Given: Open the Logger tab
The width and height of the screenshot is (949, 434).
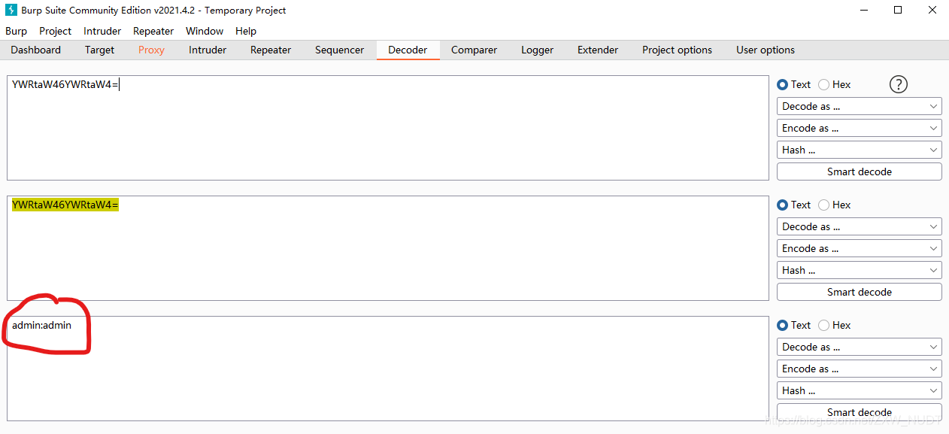Looking at the screenshot, I should tap(536, 50).
